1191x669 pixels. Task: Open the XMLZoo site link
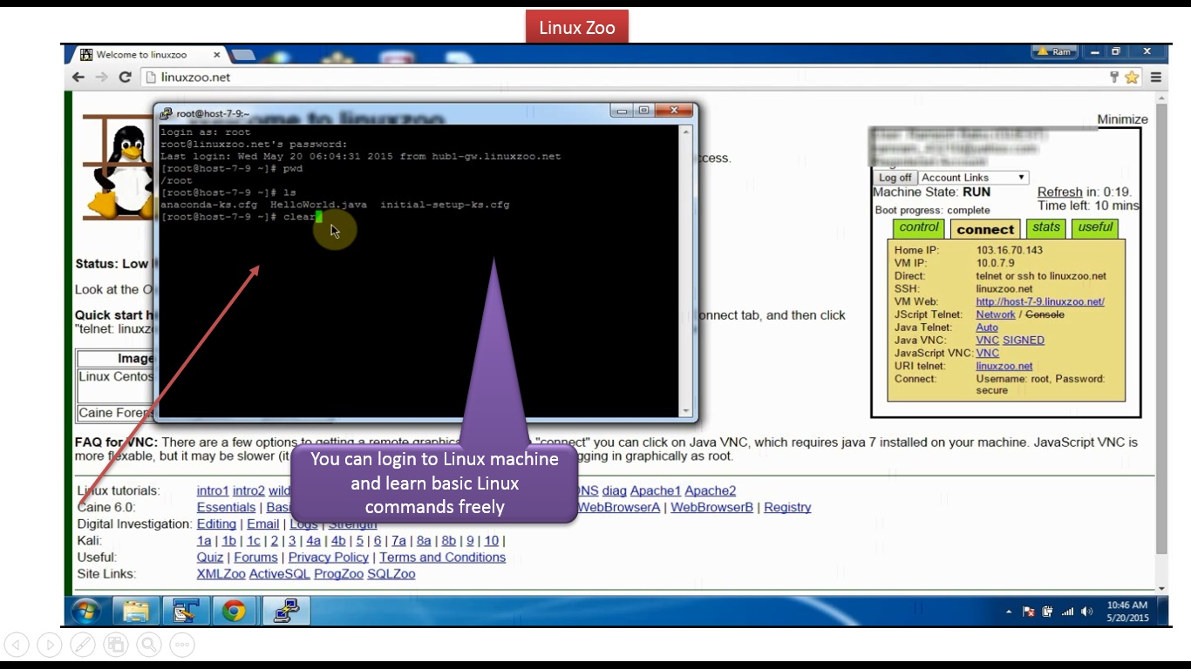[221, 573]
